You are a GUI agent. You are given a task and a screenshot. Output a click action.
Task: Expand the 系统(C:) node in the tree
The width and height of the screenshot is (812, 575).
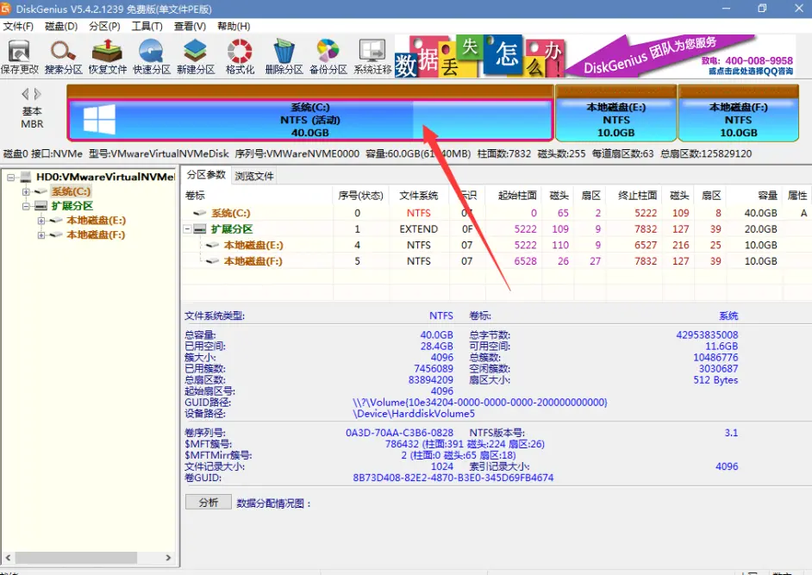(26, 191)
